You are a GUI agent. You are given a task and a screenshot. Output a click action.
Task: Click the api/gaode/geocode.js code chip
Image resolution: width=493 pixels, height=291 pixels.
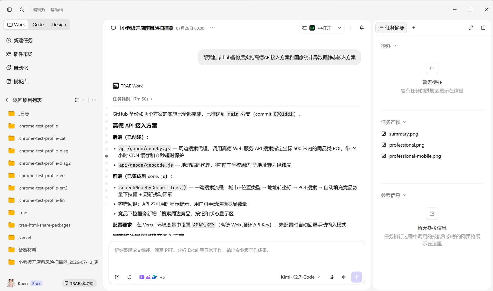point(146,165)
